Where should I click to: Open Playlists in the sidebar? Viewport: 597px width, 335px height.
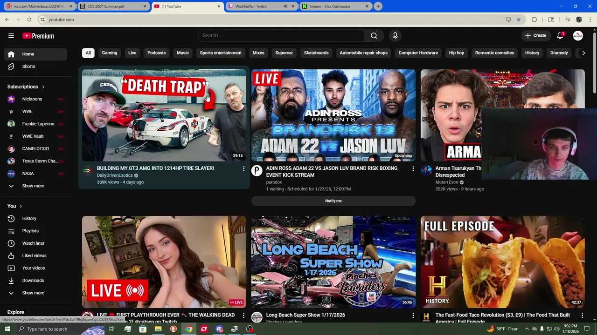click(35, 231)
